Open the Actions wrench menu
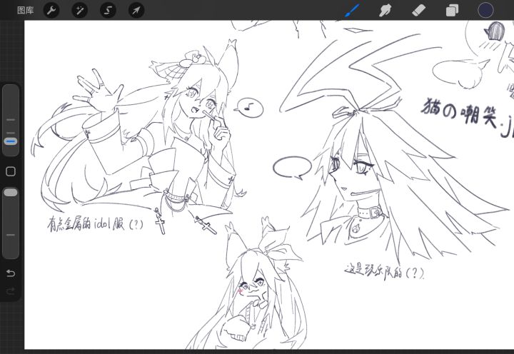Image resolution: width=514 pixels, height=354 pixels. [x=51, y=11]
